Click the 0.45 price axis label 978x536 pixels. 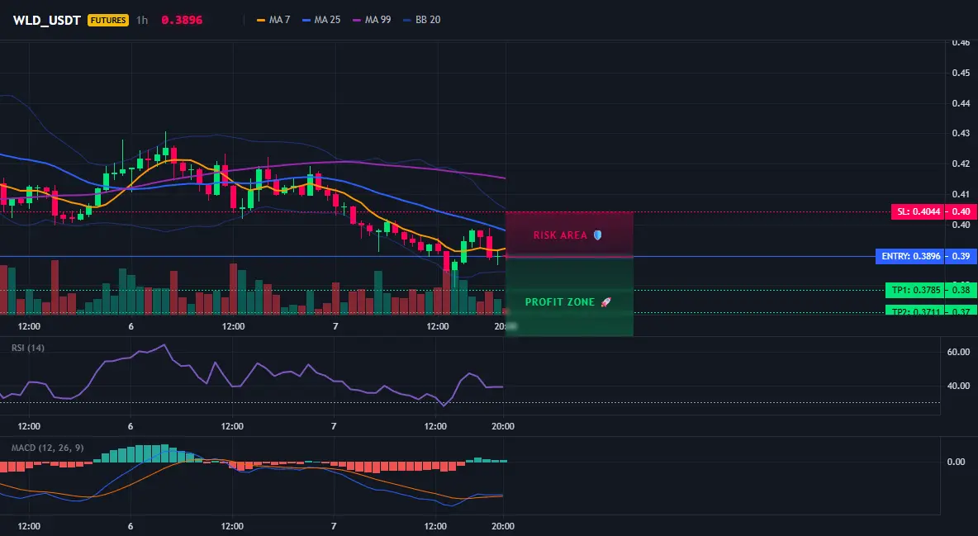pyautogui.click(x=961, y=73)
